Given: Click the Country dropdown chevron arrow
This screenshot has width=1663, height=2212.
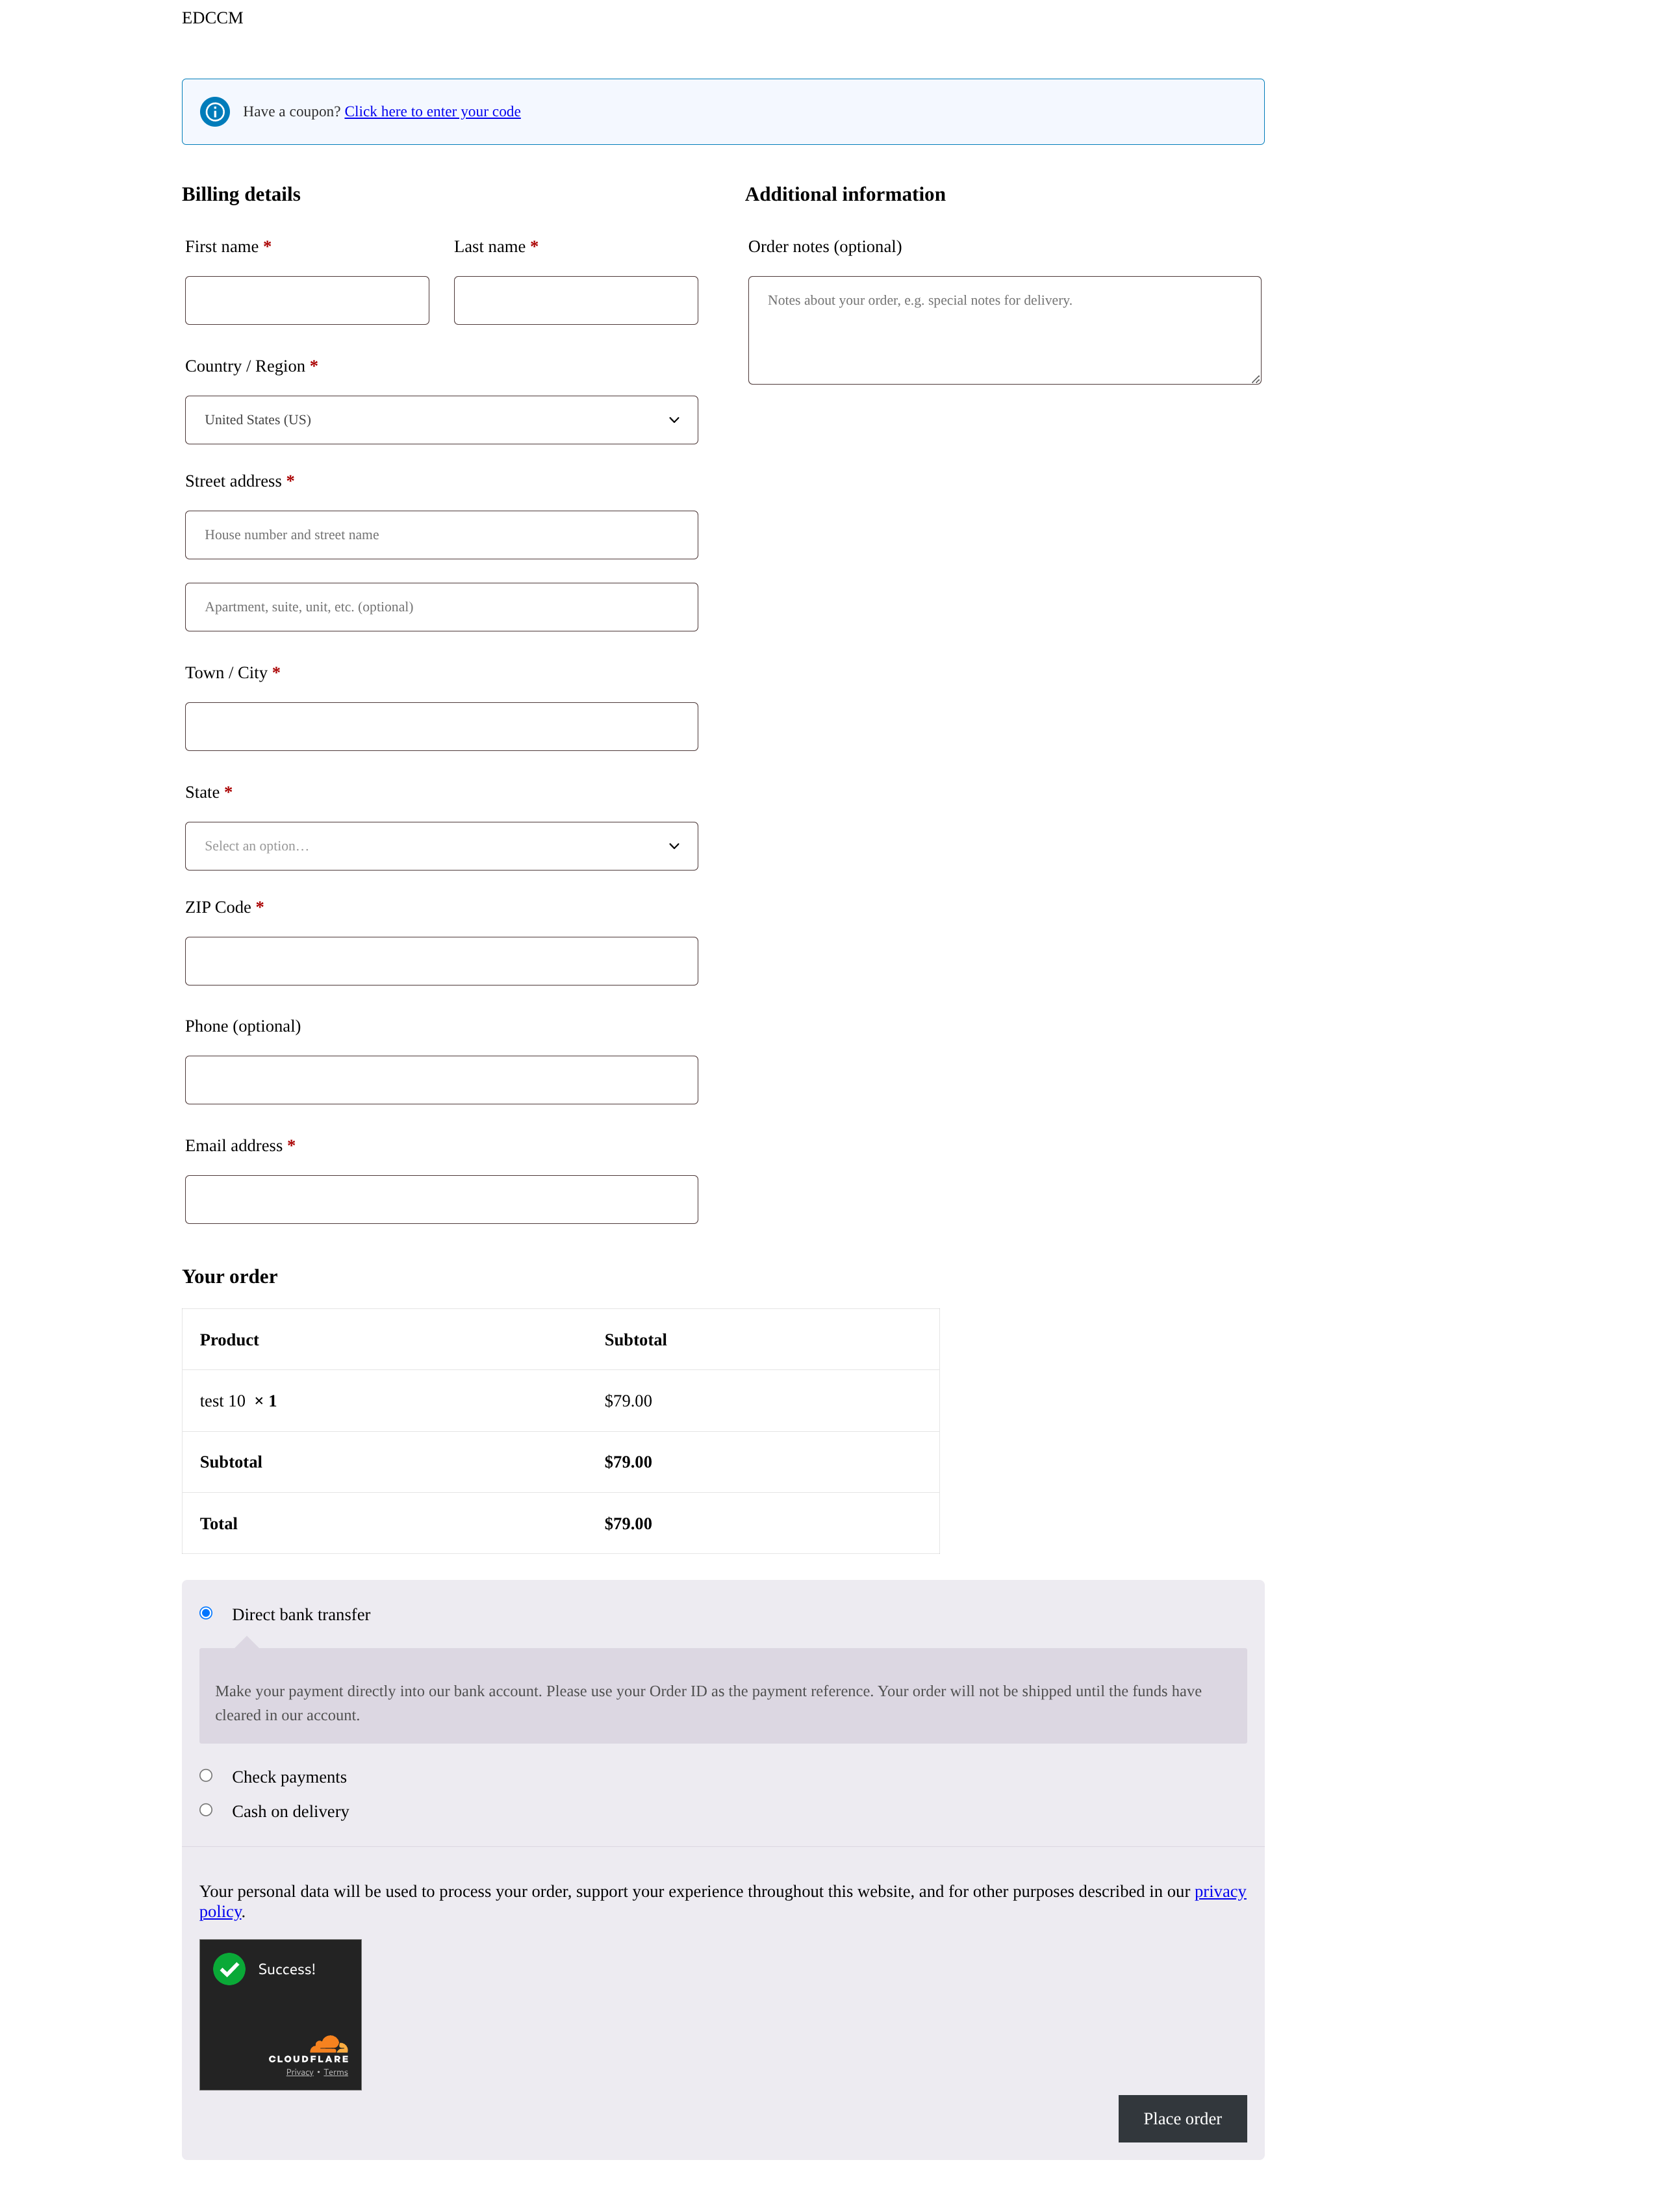Looking at the screenshot, I should (674, 420).
